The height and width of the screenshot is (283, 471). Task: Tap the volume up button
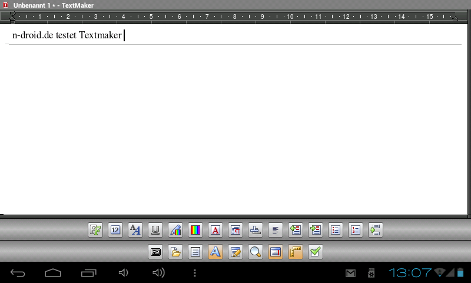point(158,273)
